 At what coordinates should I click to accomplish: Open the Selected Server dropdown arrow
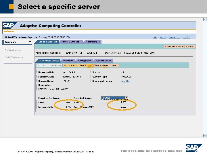click(x=126, y=98)
